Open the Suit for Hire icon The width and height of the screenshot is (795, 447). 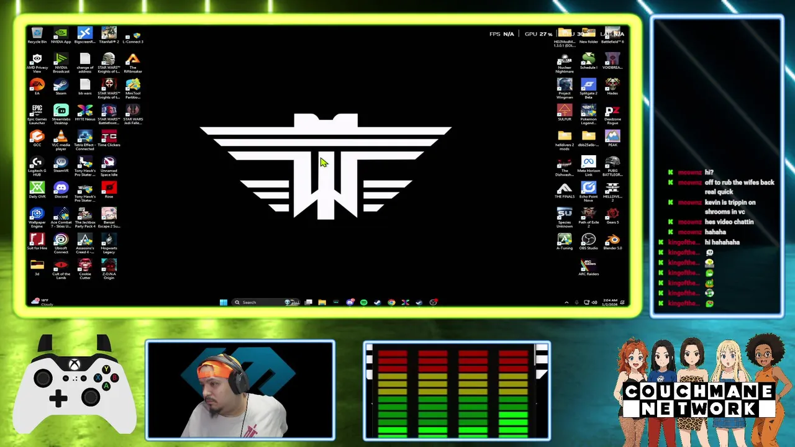point(37,242)
